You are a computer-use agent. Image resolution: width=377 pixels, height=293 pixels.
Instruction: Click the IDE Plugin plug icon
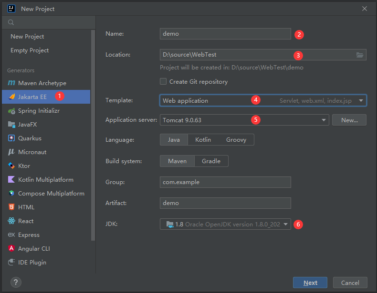11,263
